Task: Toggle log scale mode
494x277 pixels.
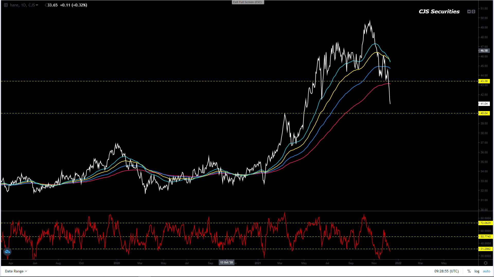Action: click(477, 271)
